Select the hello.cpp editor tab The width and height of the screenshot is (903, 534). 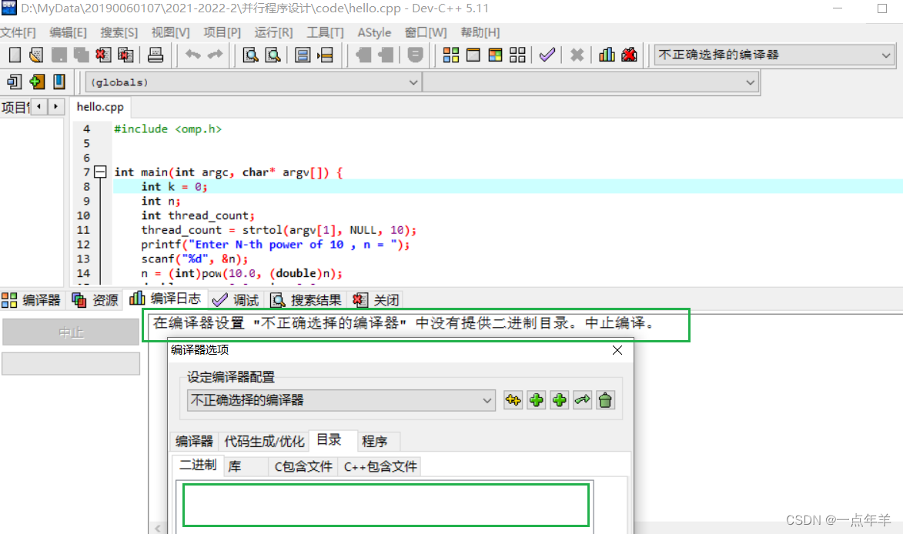[99, 107]
